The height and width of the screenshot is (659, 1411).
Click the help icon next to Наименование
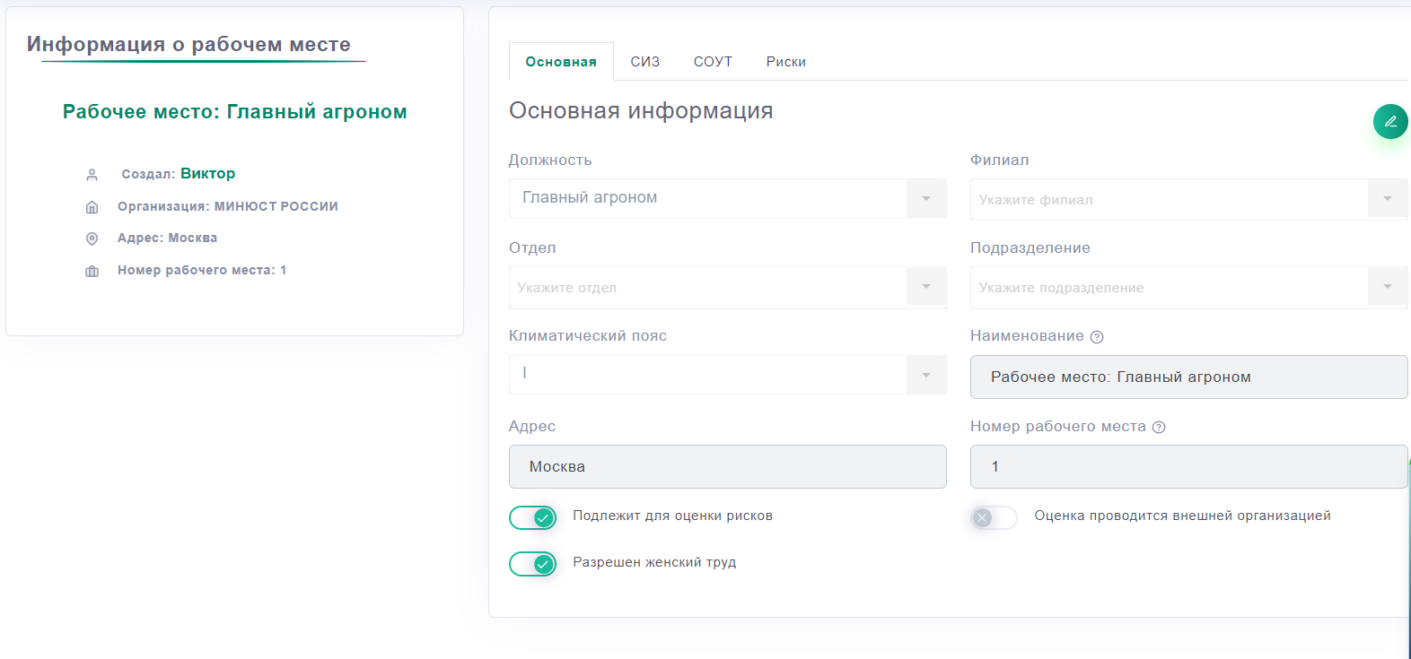[x=1097, y=337]
